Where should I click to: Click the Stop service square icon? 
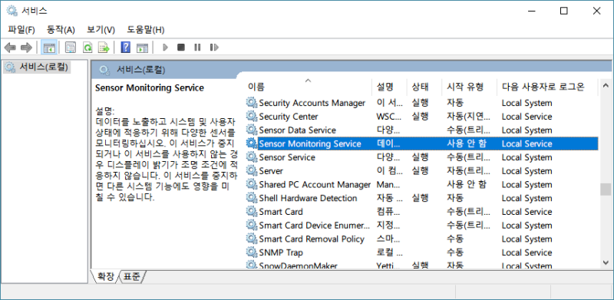click(181, 48)
